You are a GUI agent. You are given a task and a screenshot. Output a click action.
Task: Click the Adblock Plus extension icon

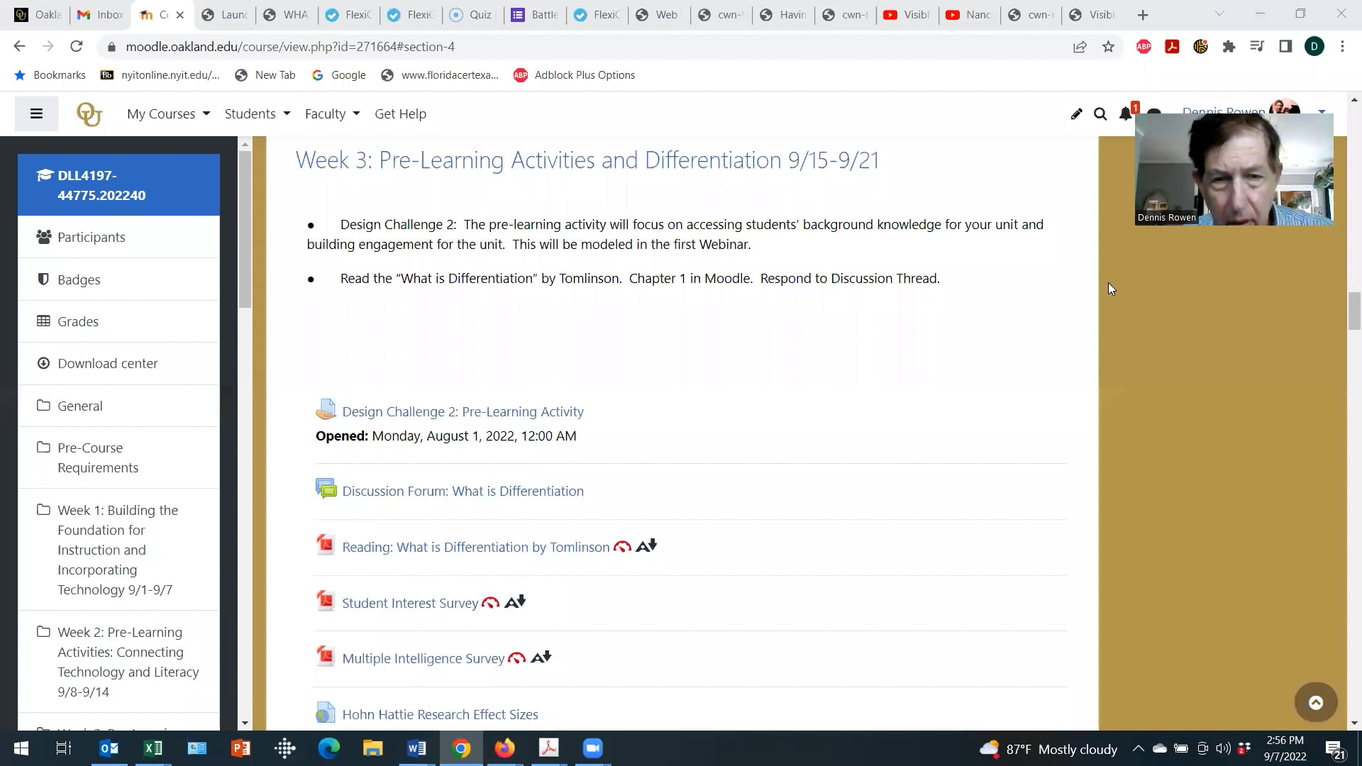click(x=1144, y=46)
